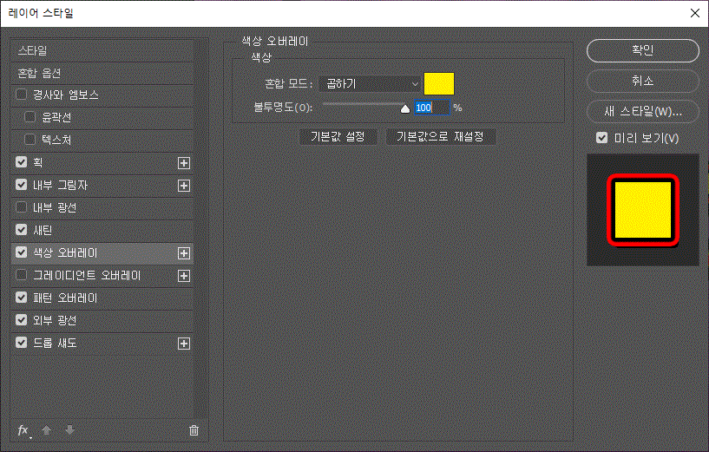Enable the 그레이디언트 오버레이 checkbox
Viewport: 709px width, 452px height.
21,275
